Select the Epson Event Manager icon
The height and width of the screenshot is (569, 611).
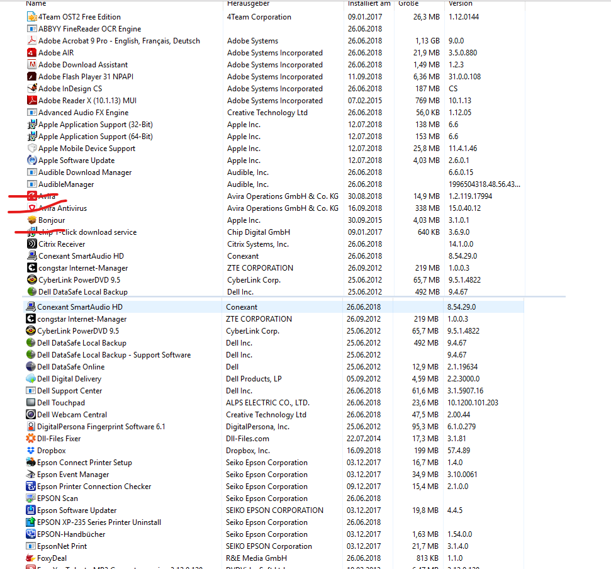click(31, 475)
